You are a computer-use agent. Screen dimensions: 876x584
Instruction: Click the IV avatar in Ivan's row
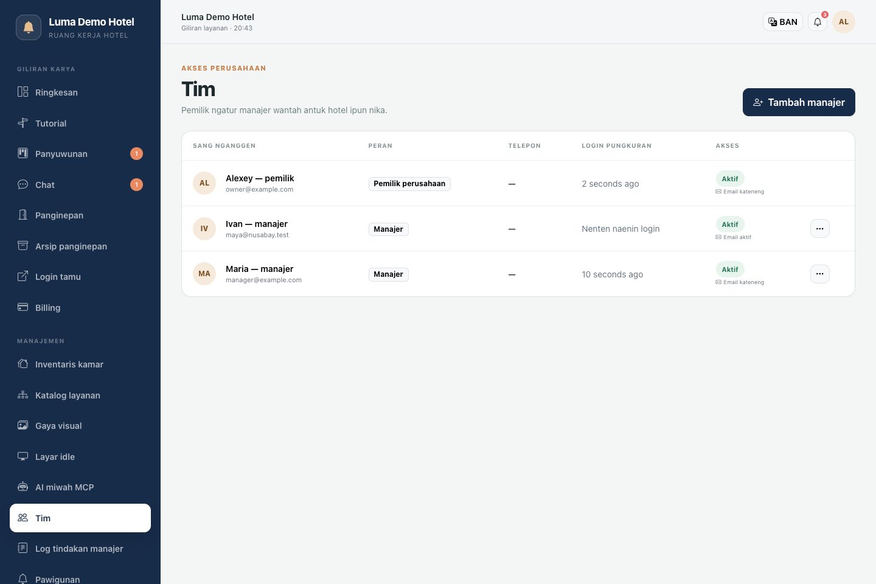204,229
